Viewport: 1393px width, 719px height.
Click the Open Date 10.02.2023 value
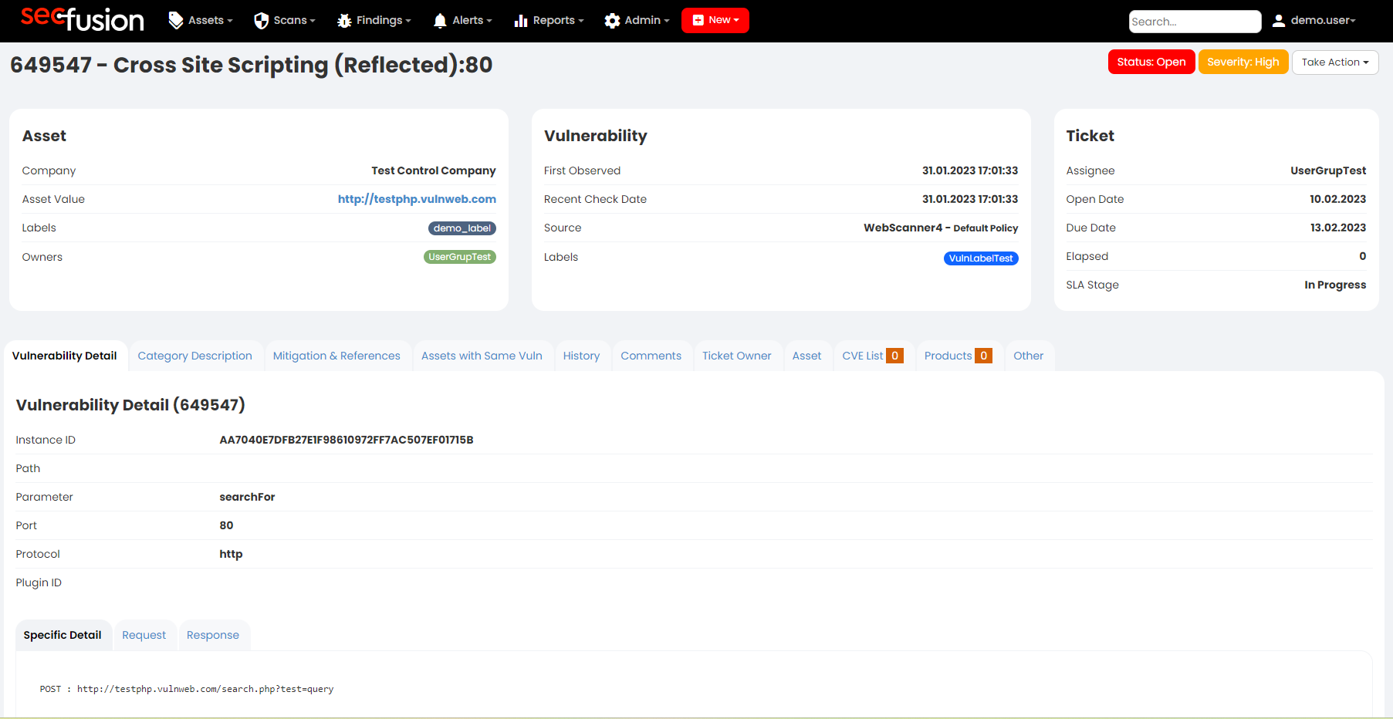pyautogui.click(x=1338, y=199)
